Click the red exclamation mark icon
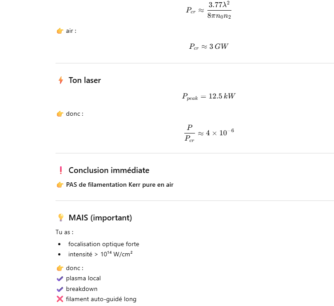The width and height of the screenshot is (334, 306). click(61, 170)
